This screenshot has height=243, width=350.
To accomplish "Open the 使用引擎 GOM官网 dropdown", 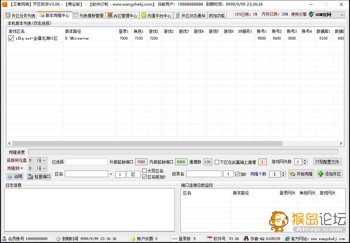I will pos(329,15).
